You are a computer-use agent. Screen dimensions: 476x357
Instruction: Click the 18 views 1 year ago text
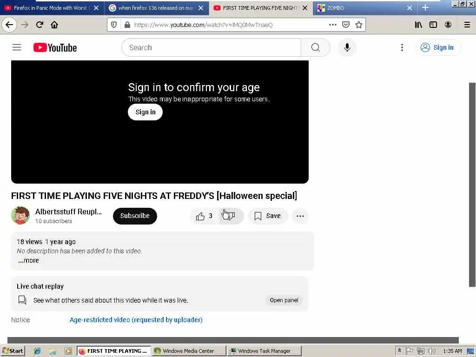(46, 242)
